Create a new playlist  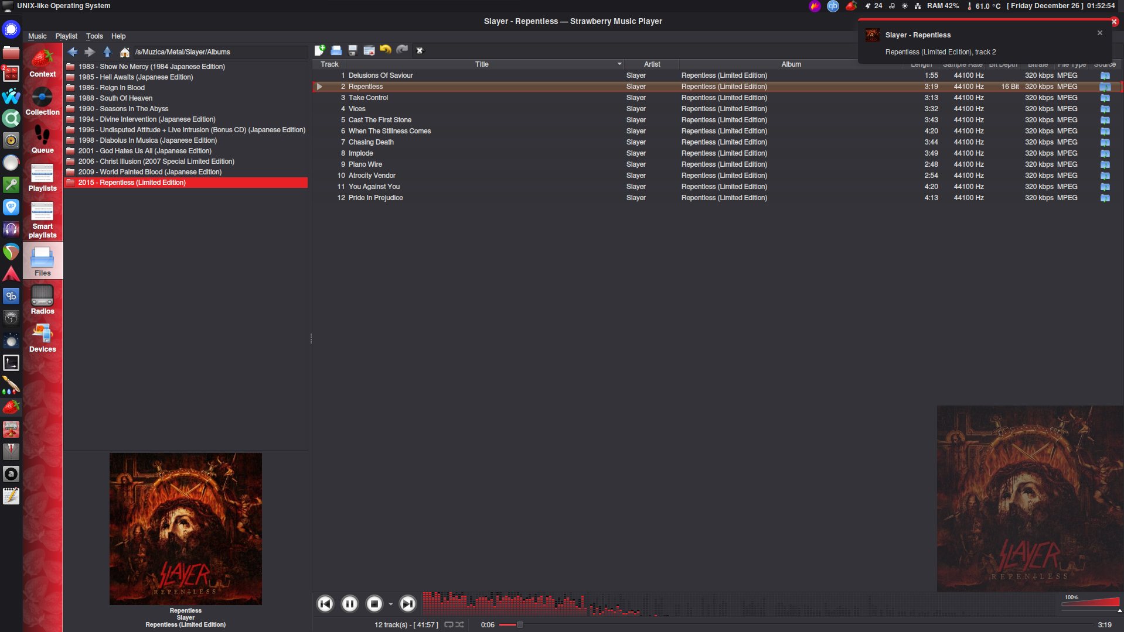320,50
